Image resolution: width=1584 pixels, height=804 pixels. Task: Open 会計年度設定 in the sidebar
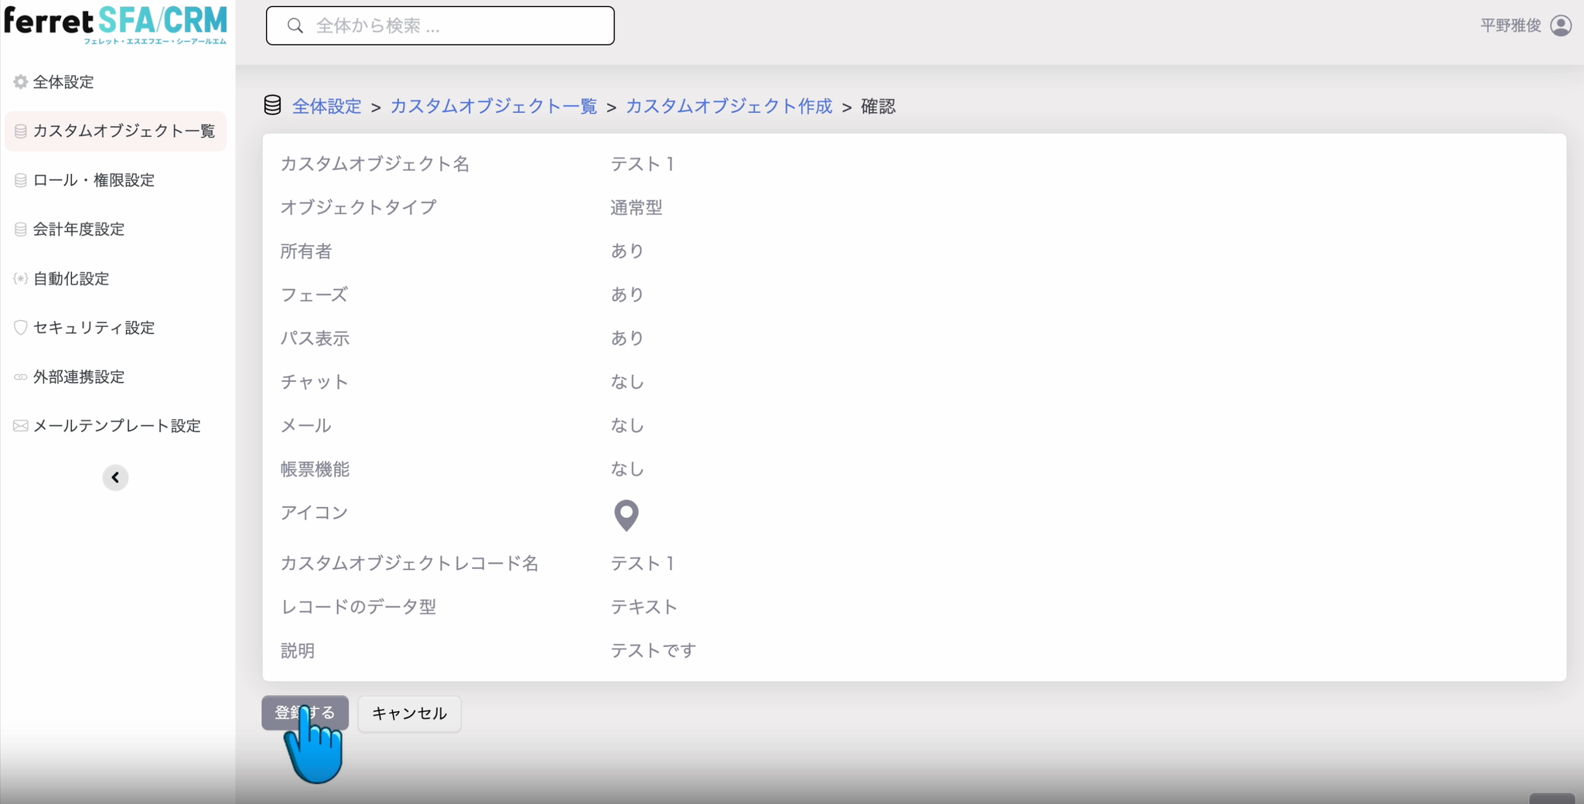point(79,230)
